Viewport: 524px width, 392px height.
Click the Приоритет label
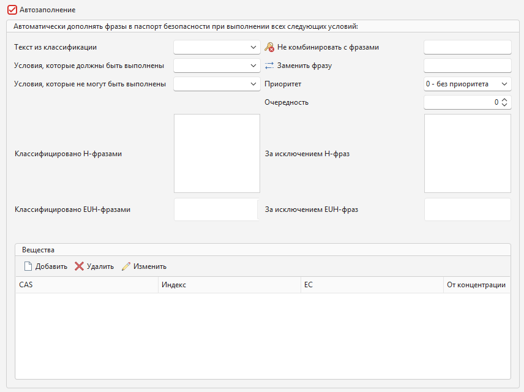point(283,84)
